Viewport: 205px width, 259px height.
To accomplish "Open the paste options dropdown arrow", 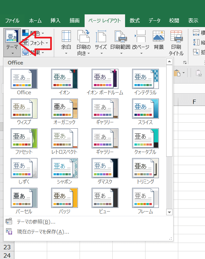I will 184,73.
